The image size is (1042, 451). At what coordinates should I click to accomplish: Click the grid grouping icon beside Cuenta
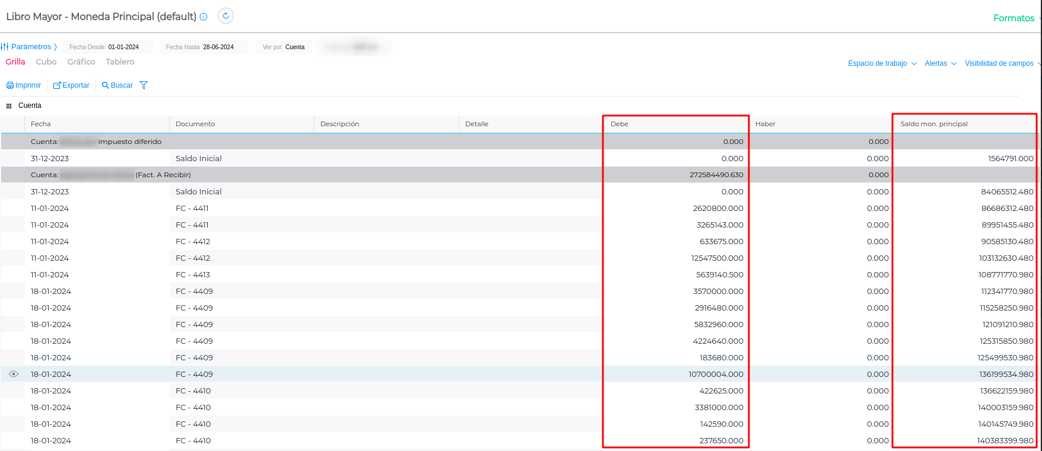point(9,106)
